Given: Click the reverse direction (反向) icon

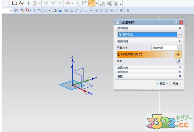Looking at the screenshot, I should [x=178, y=61].
